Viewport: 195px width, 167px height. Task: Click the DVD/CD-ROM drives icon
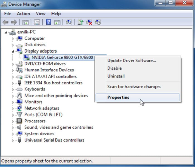coord(19,64)
